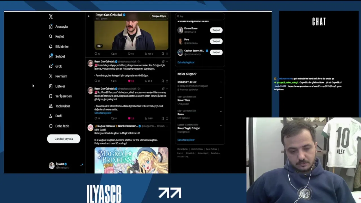
Task: Open options for 500.000 TL Kredi trend
Action: (x=221, y=82)
